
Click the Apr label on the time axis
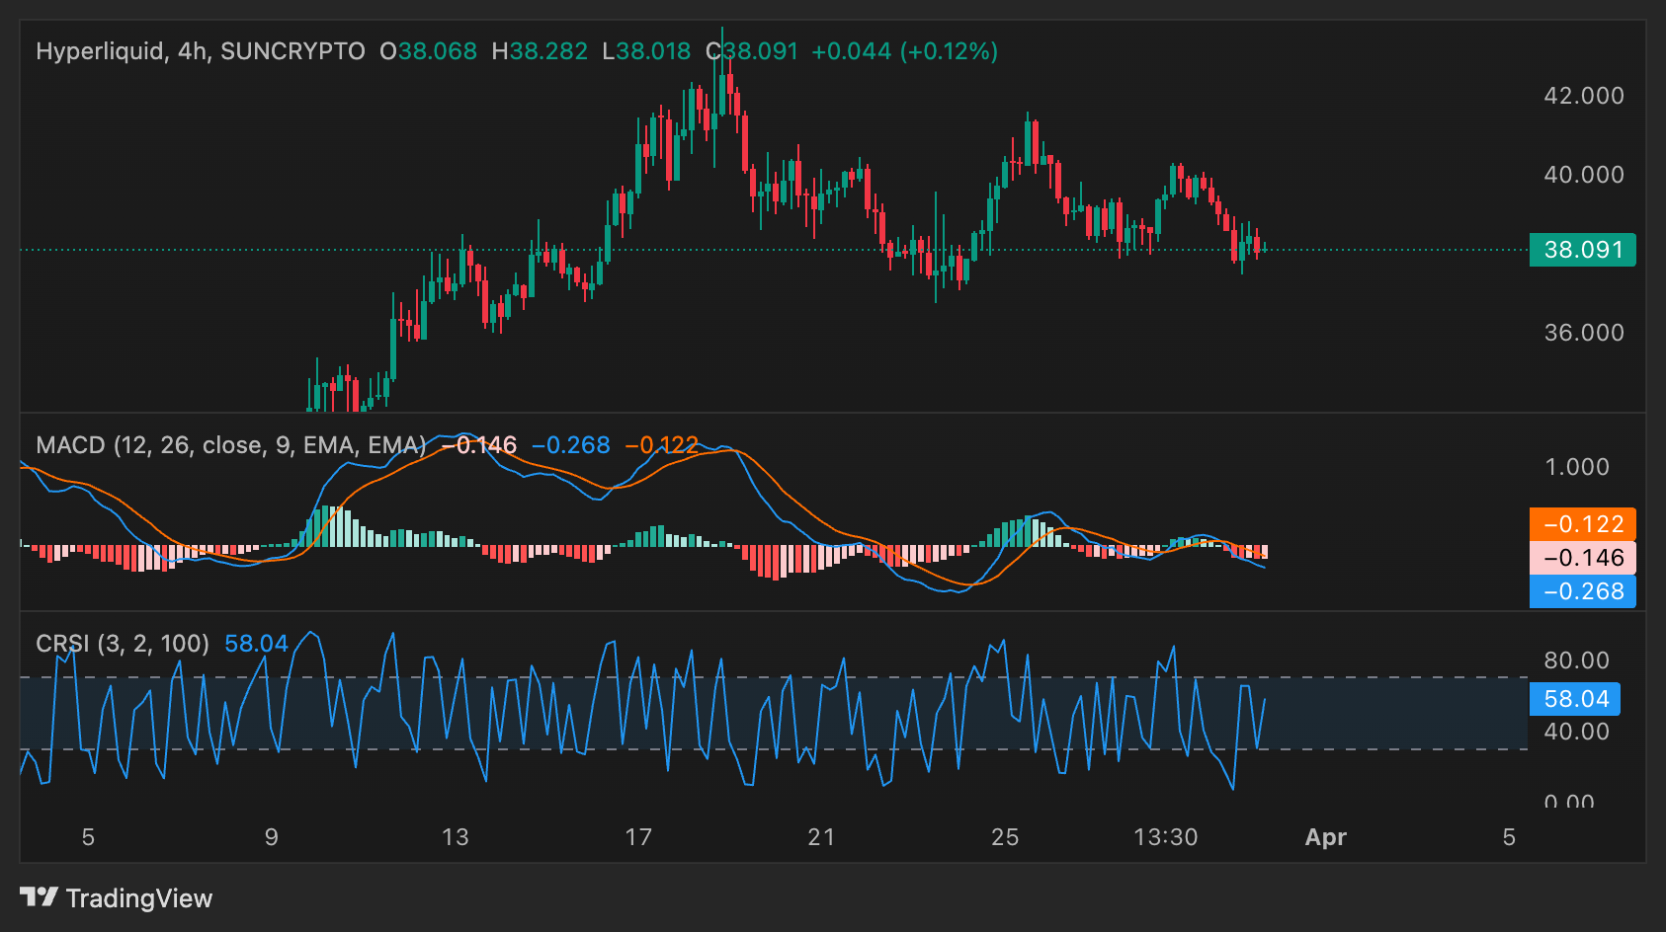coord(1325,837)
